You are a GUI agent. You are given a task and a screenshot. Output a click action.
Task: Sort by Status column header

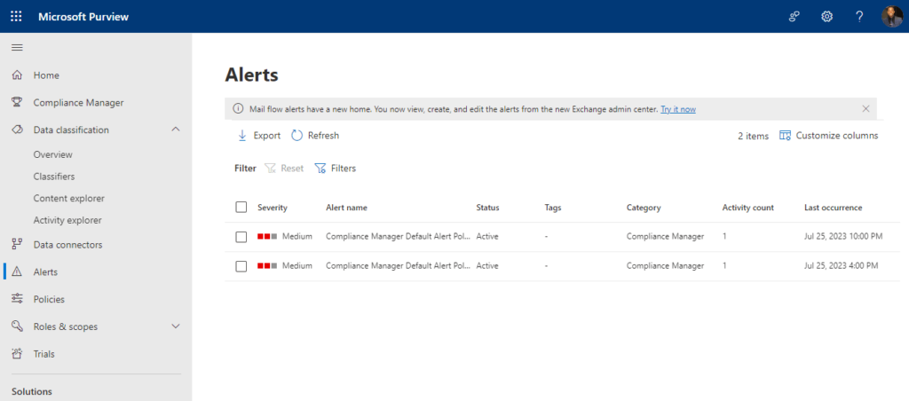[x=487, y=208]
